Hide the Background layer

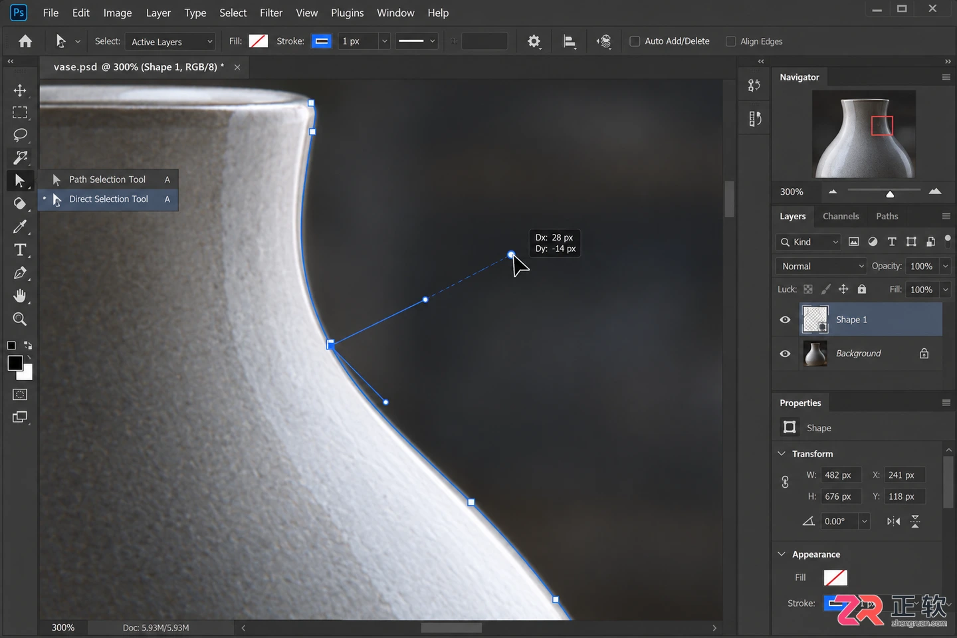point(785,354)
